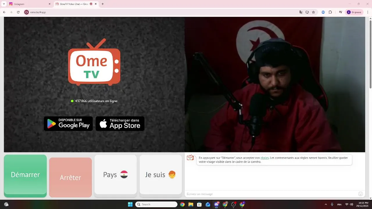
Task: Click the taskbar Search box
Action: (x=156, y=204)
